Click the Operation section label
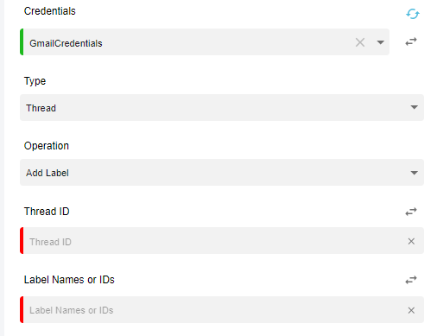The height and width of the screenshot is (336, 437). pos(47,146)
